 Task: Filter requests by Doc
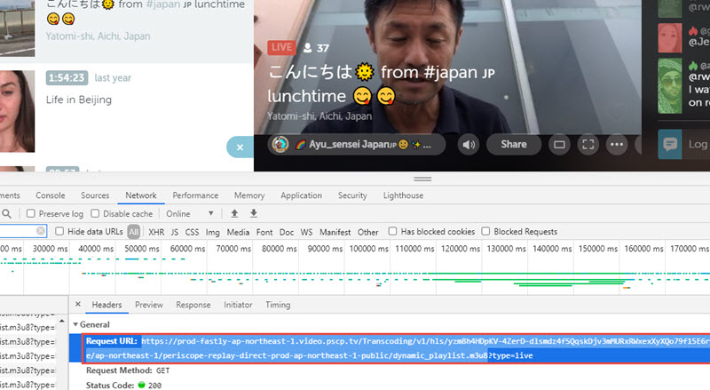point(287,232)
